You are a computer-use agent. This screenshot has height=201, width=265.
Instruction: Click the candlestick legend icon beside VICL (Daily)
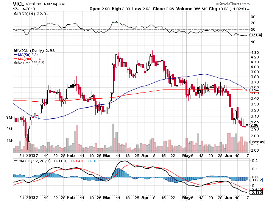pos(16,50)
